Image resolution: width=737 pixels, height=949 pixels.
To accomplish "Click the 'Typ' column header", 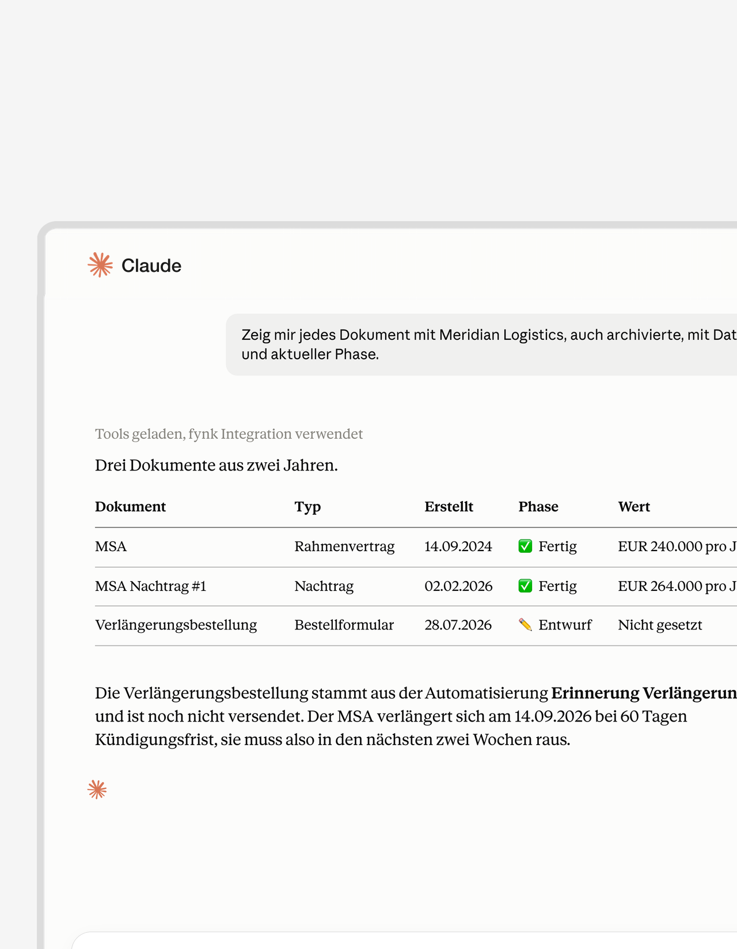I will [x=307, y=507].
